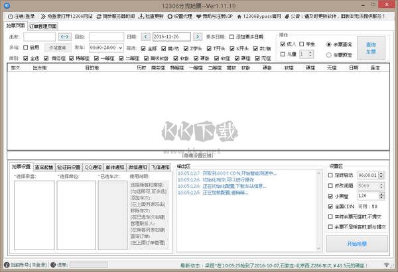Click the 注销/登录 toolbar icon
This screenshot has width=398, height=272.
[x=10, y=17]
